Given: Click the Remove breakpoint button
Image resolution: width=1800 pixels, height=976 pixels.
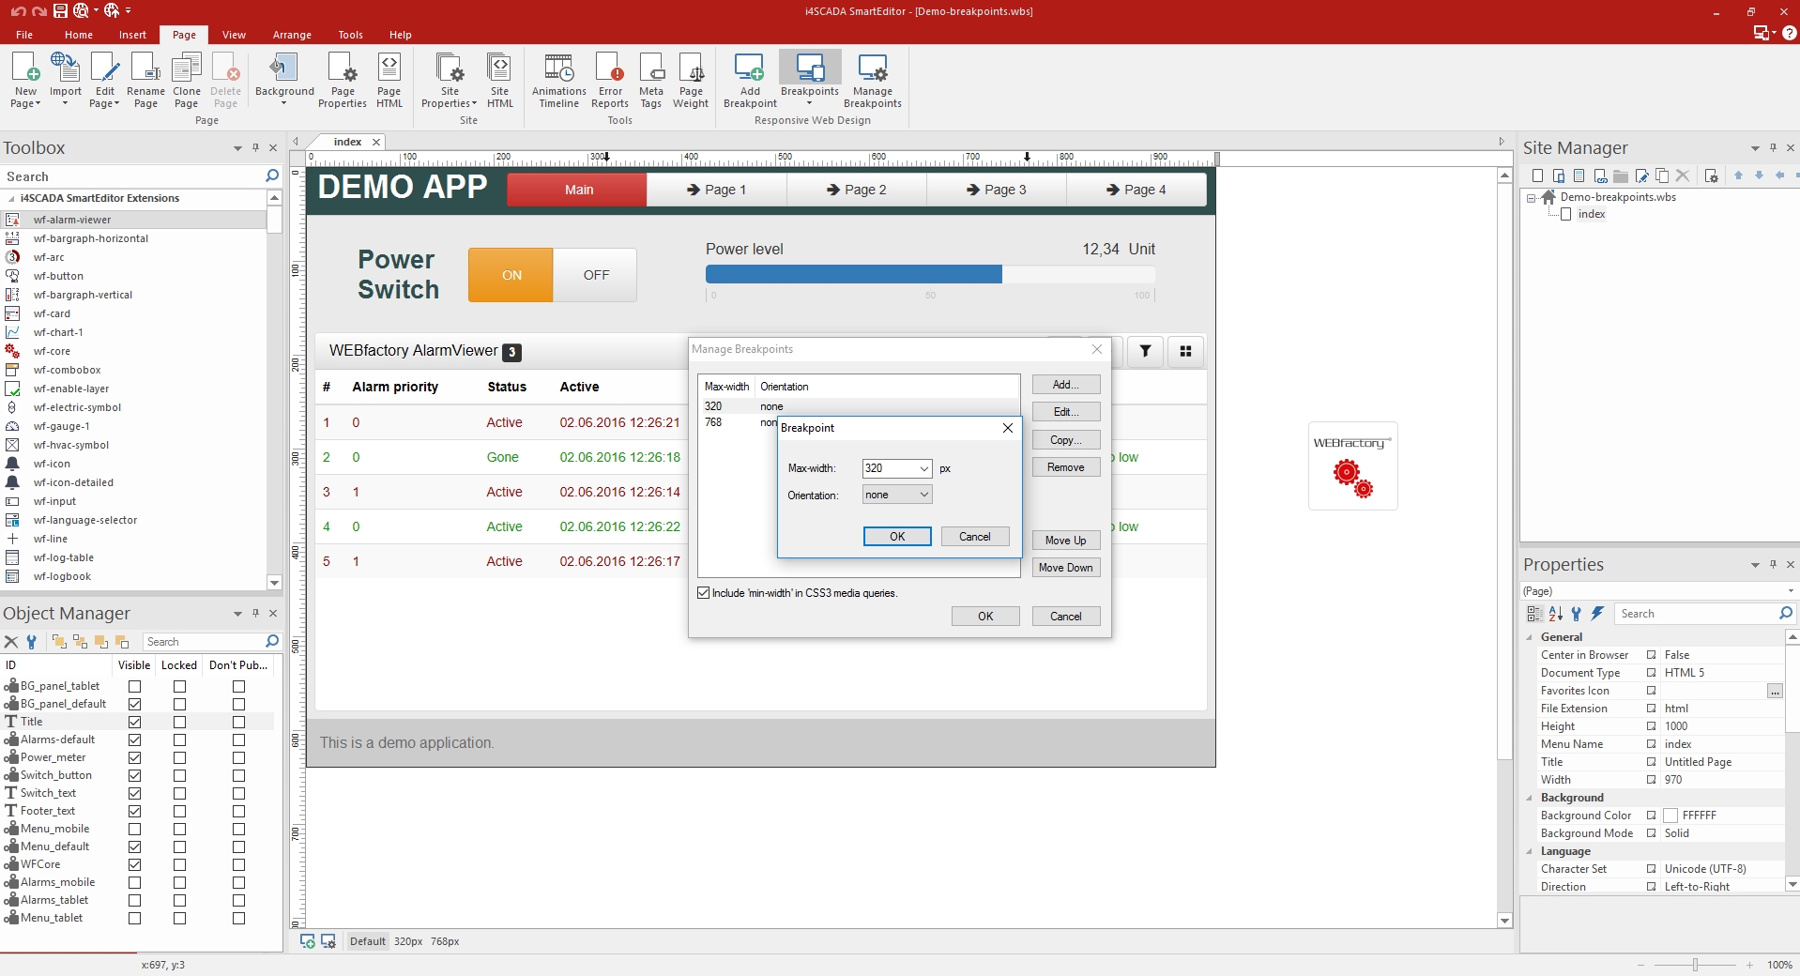Looking at the screenshot, I should click(1066, 467).
